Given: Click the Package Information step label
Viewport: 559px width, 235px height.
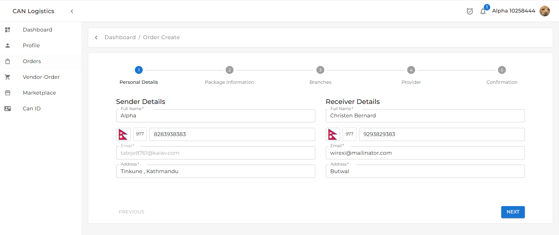Looking at the screenshot, I should 229,82.
